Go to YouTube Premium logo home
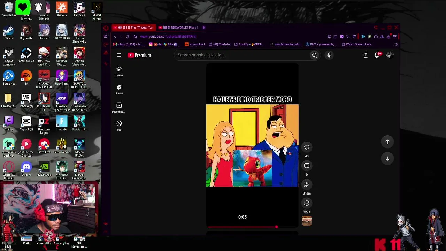This screenshot has width=446, height=251. pos(139,55)
